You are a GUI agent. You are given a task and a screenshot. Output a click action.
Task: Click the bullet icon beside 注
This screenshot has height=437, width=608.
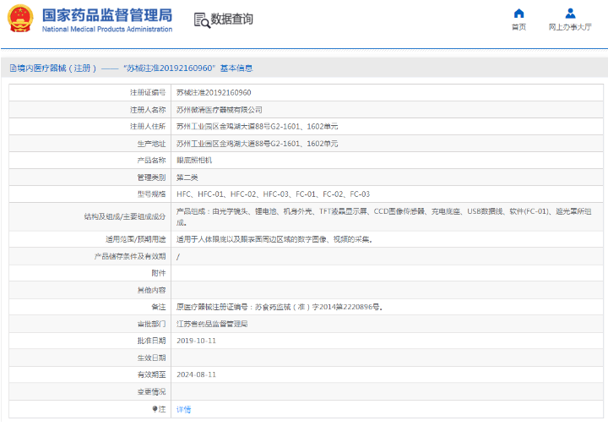click(155, 409)
